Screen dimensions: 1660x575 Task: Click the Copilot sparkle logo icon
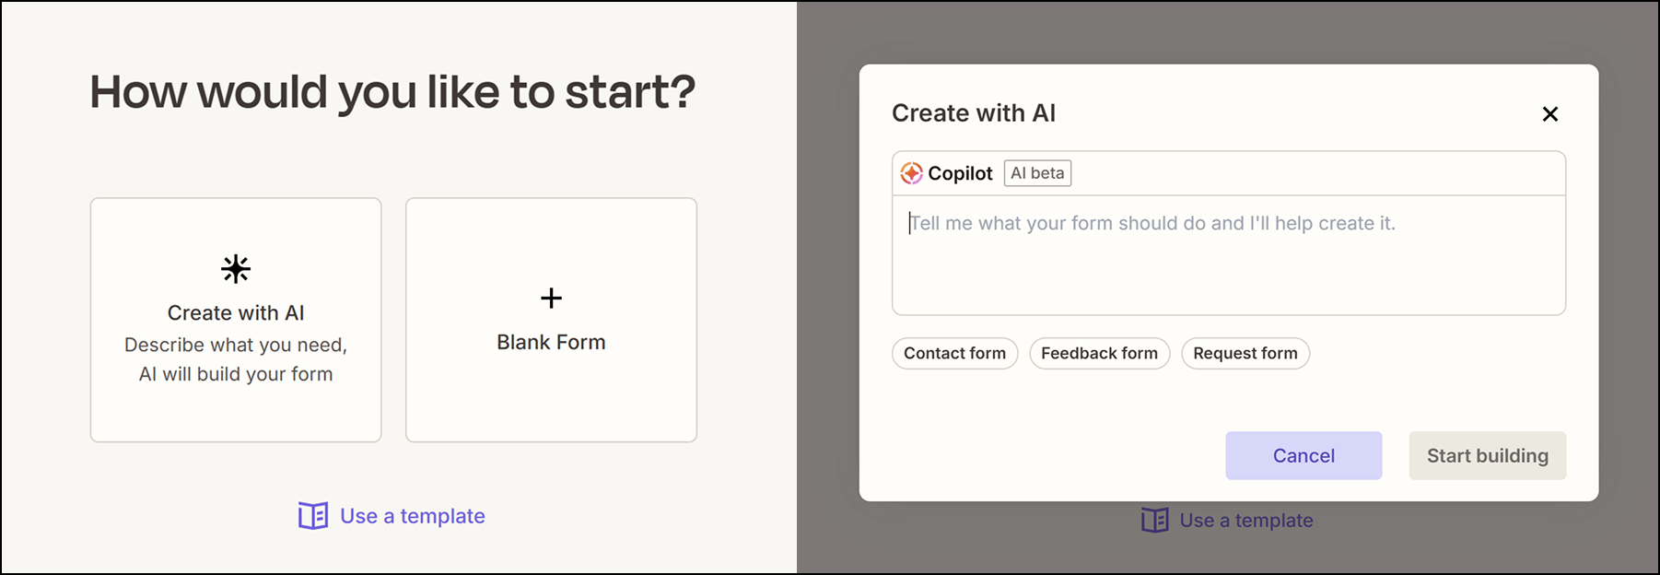tap(911, 172)
